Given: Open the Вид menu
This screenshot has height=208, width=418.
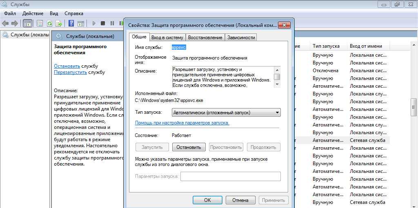Looking at the screenshot, I should coord(54,13).
